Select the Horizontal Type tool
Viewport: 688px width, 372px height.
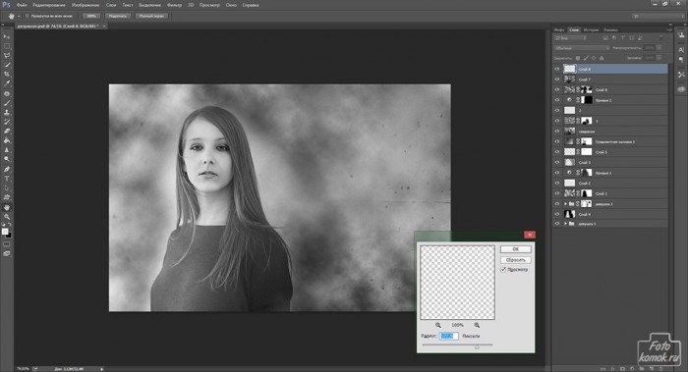tap(7, 179)
